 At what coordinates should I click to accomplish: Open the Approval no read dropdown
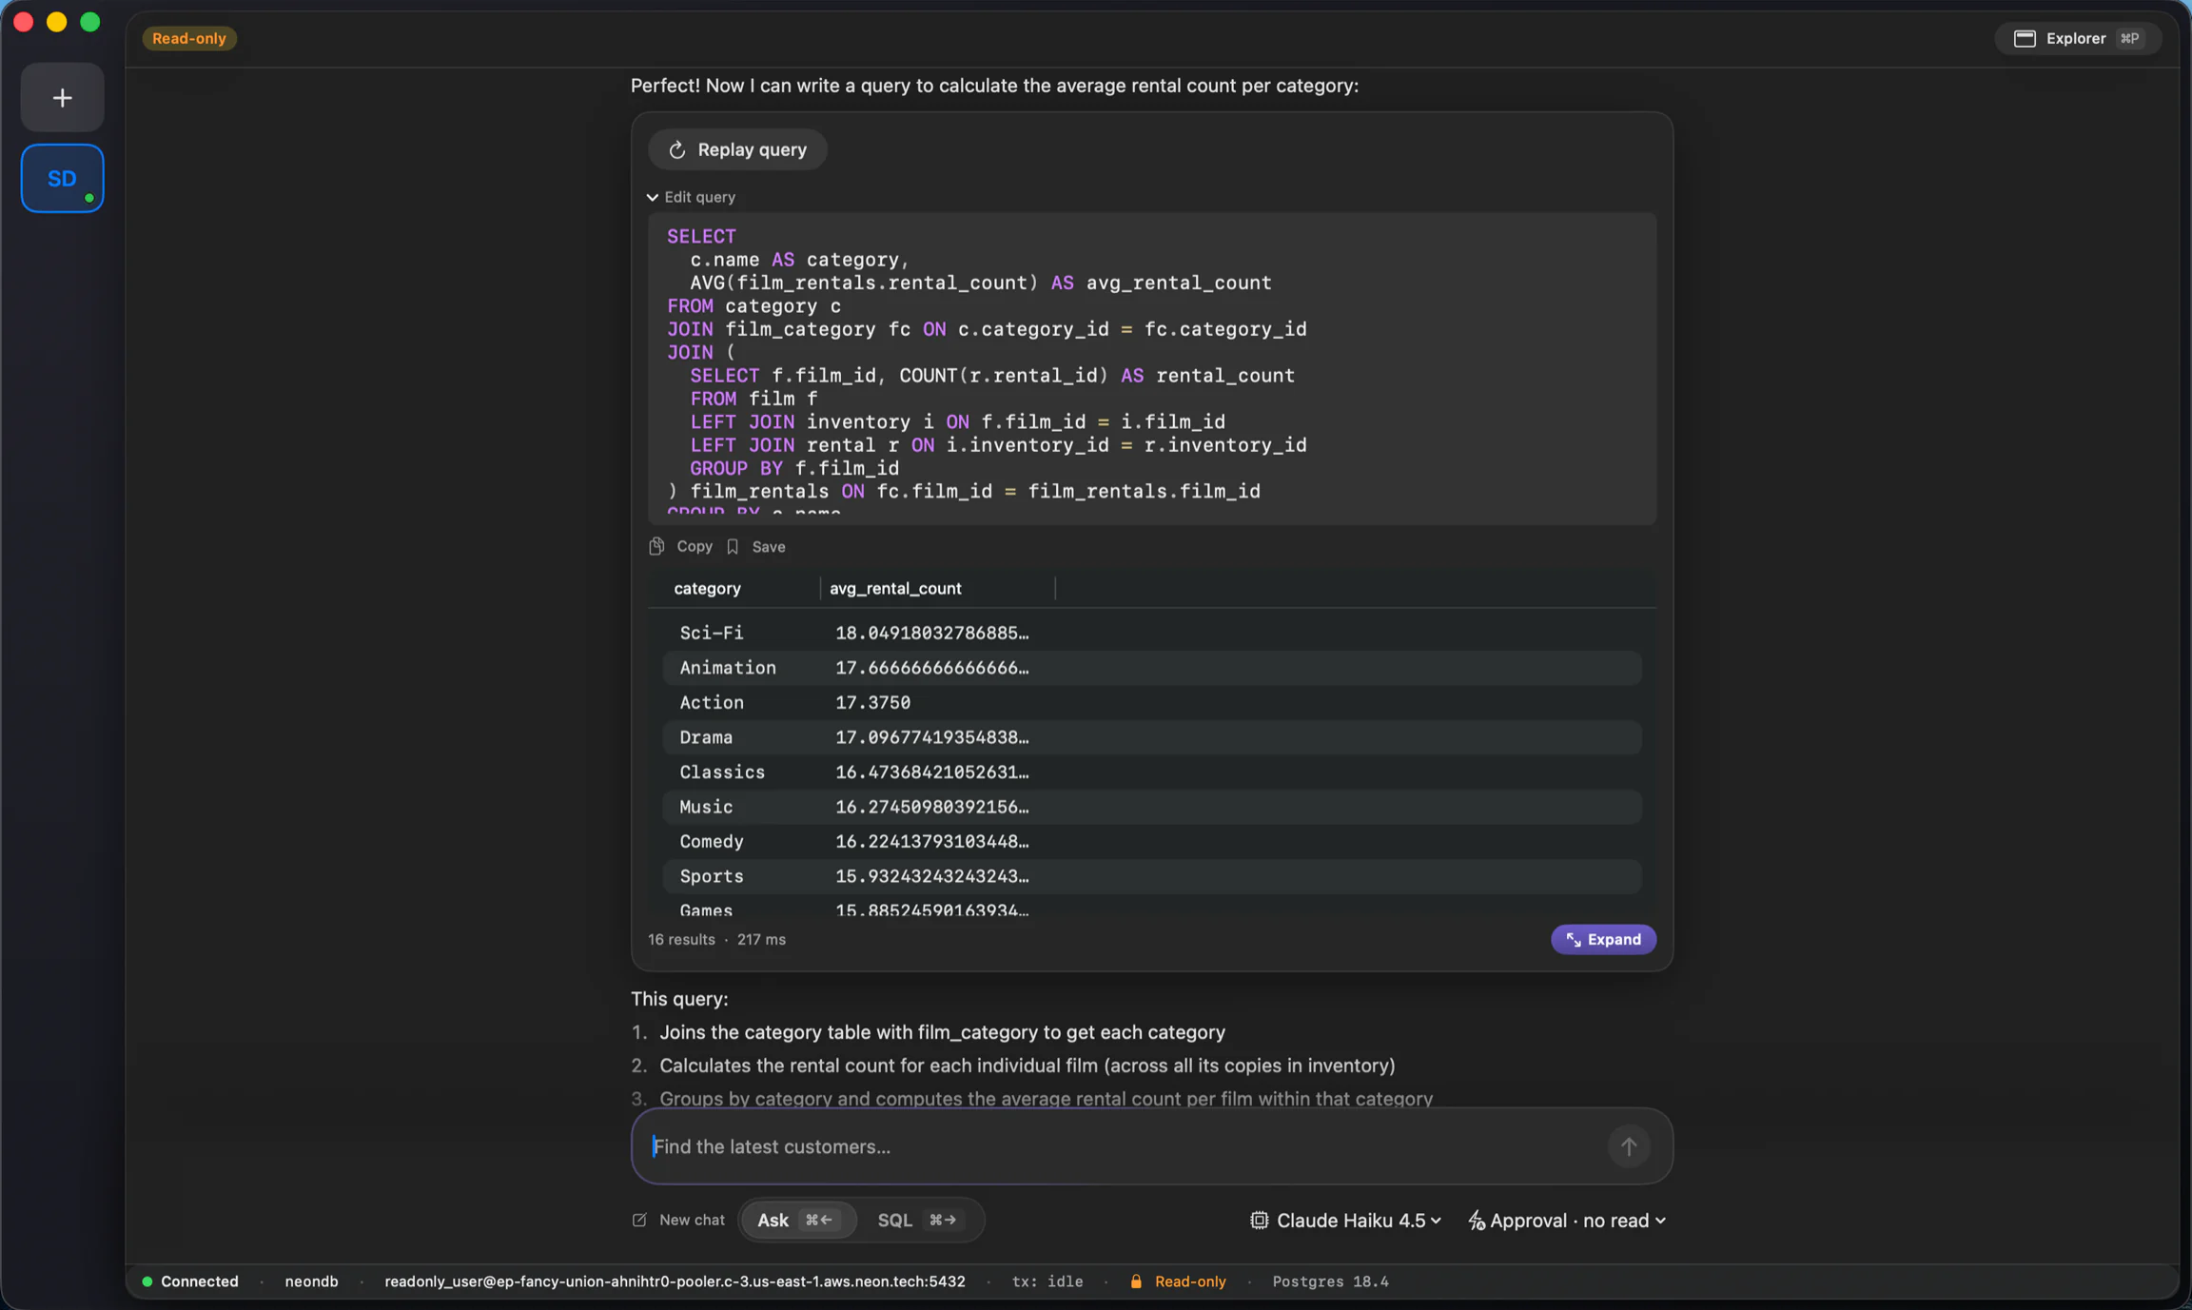point(1567,1220)
